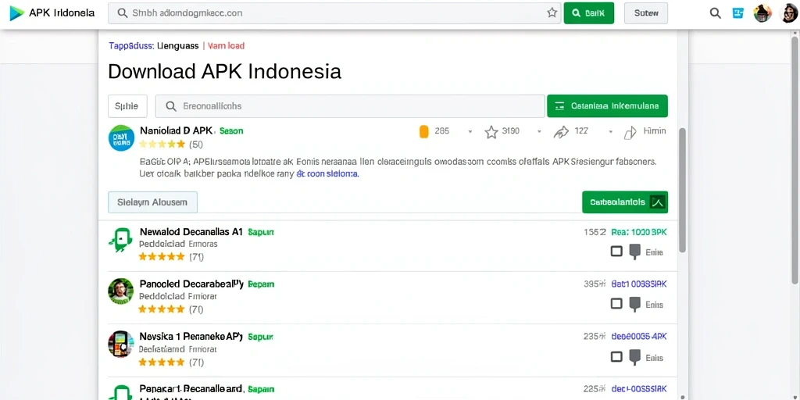
Task: Expand the dropdown arrow after 3190
Action: (x=539, y=131)
